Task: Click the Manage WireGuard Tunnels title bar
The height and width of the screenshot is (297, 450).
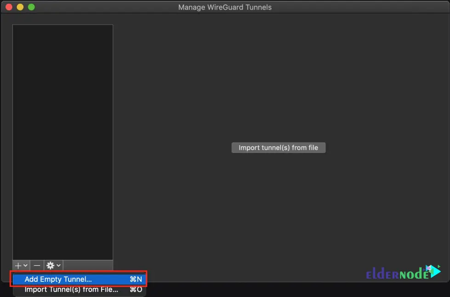Action: click(225, 7)
